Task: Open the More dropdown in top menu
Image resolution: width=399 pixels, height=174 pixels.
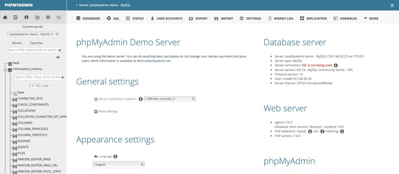Action: (x=371, y=18)
